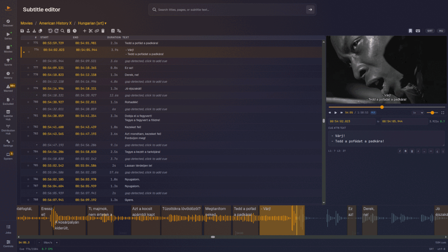
Task: Redo the last undone edit
Action: 56,31
